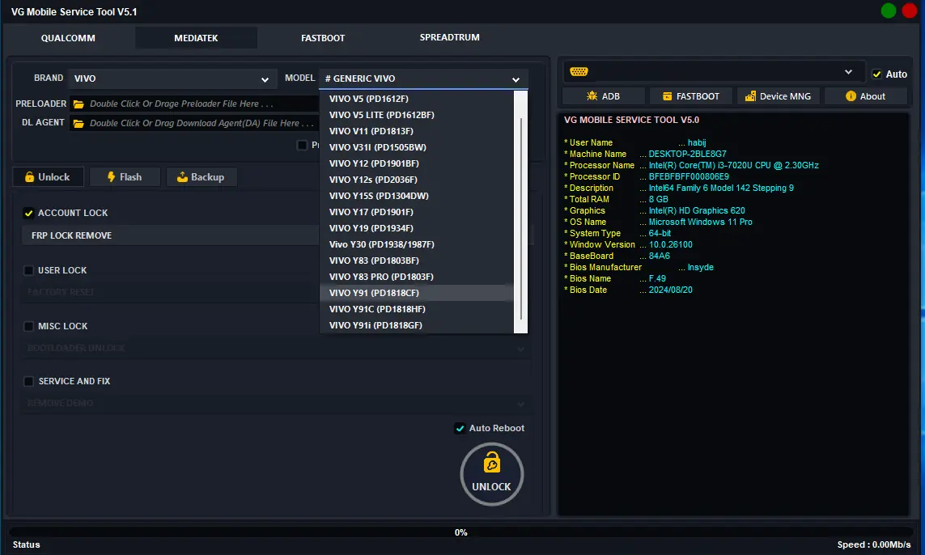Click the About info icon

pyautogui.click(x=850, y=96)
